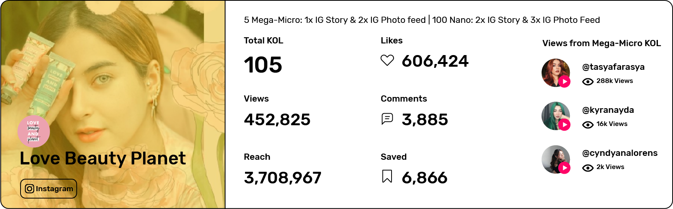Click the eye icon beside 16k Views

click(x=588, y=124)
